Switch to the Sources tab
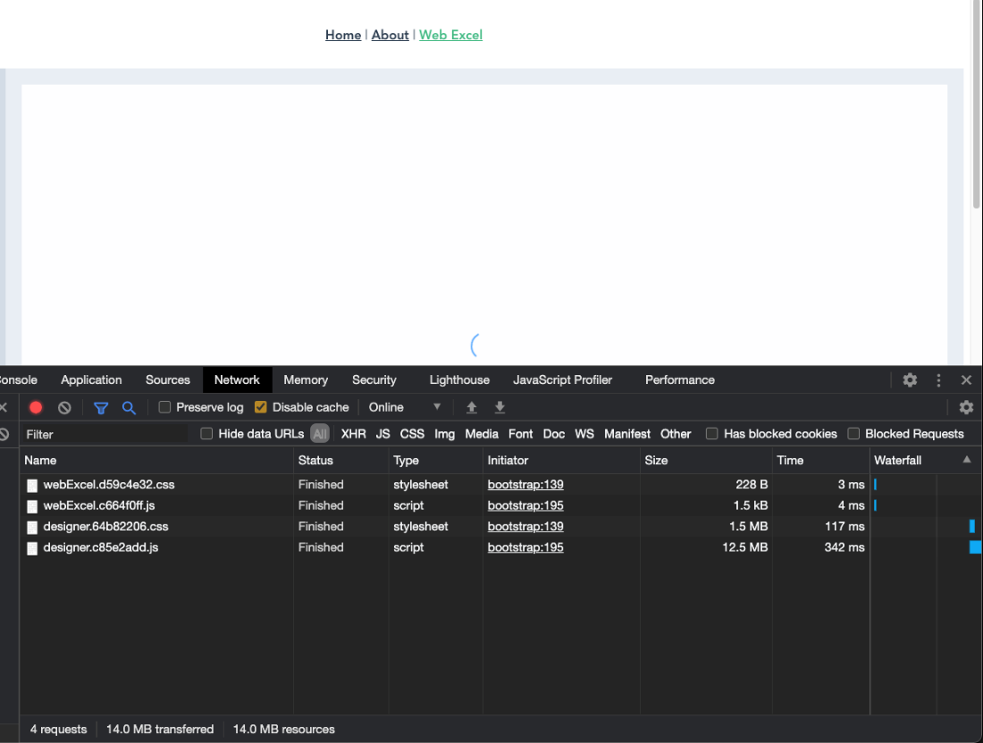Screen dimensions: 983x743 (x=168, y=380)
